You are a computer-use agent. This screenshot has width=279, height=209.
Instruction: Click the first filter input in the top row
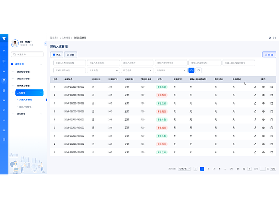pos(69,63)
